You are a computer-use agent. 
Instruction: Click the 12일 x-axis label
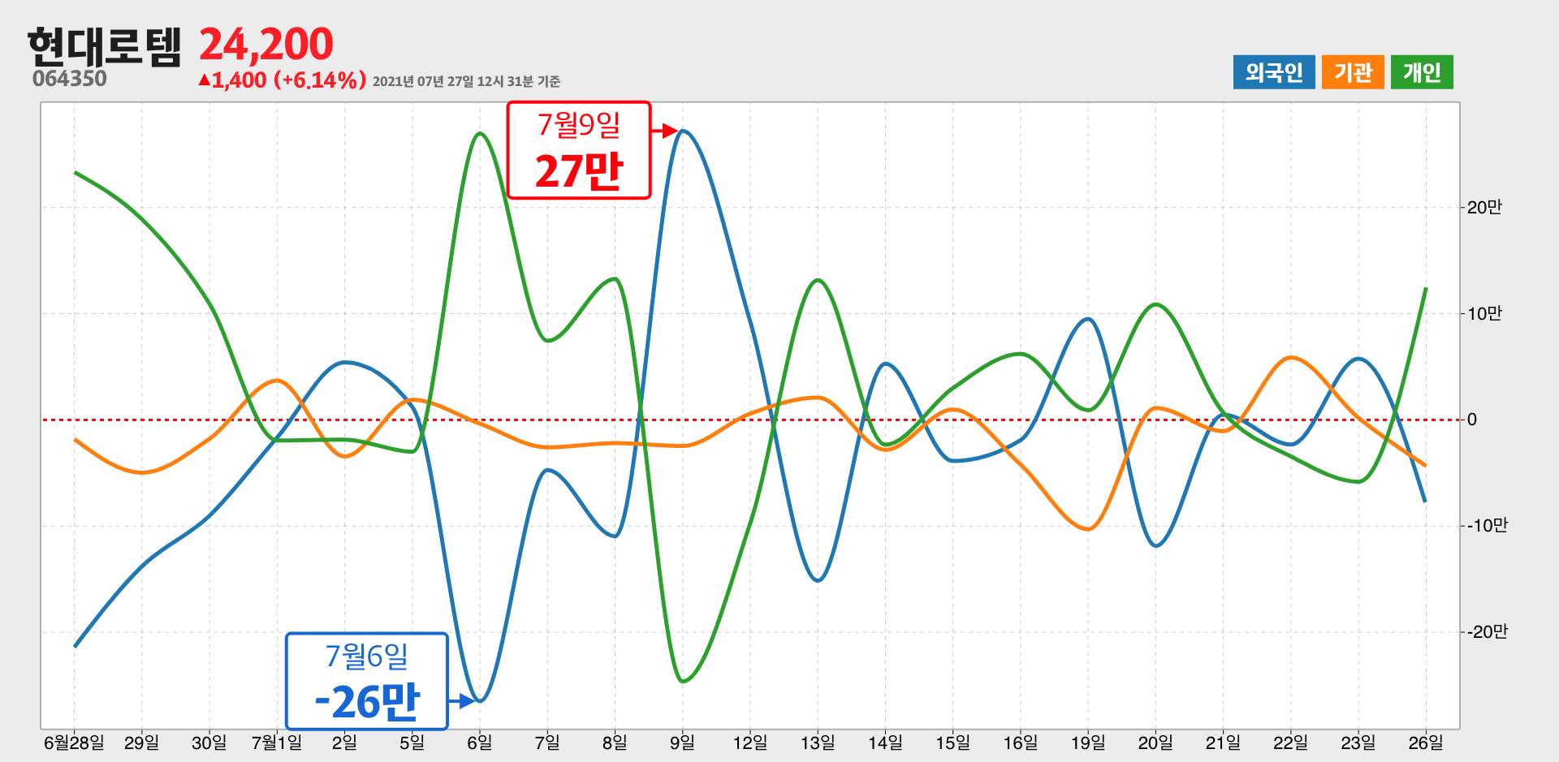tap(749, 743)
